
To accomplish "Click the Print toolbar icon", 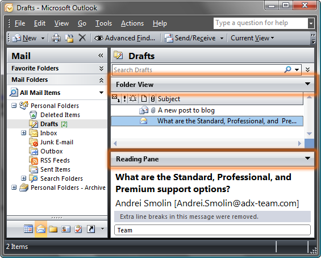I will click(56, 38).
